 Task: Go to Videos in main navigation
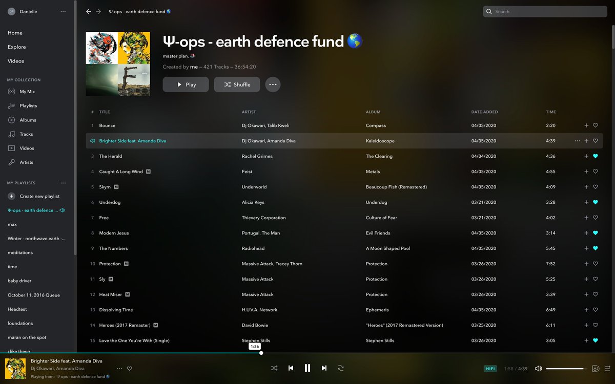[x=16, y=61]
